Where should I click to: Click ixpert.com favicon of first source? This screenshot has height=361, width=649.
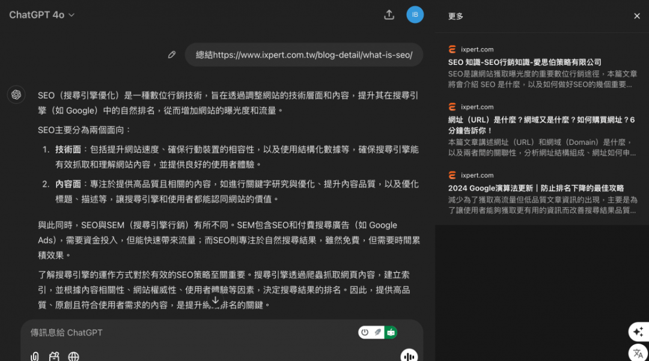(452, 49)
